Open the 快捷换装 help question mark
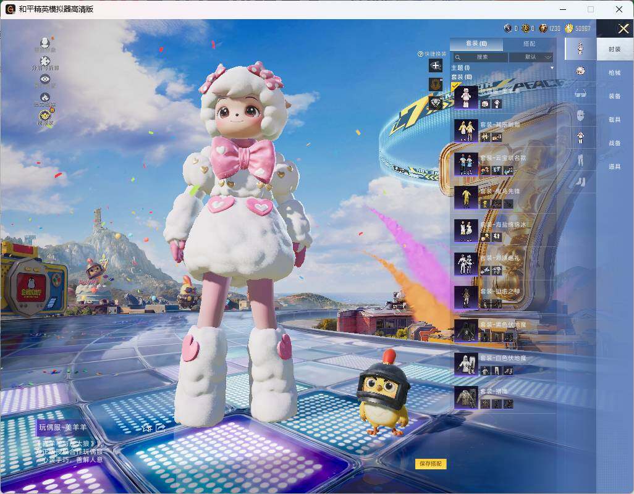The image size is (634, 494). tap(420, 54)
